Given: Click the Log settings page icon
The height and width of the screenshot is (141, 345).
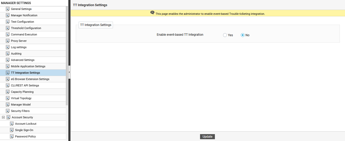Looking at the screenshot, I should click(x=8, y=47).
